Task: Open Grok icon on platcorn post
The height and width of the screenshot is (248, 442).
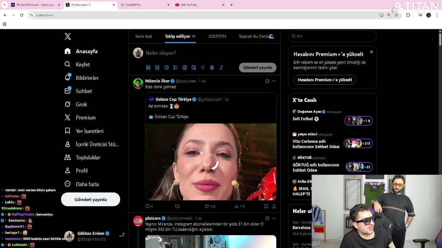Action: [x=267, y=218]
